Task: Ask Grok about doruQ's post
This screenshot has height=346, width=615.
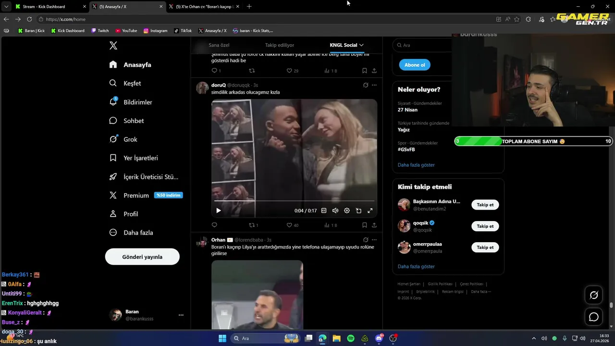Action: click(366, 85)
